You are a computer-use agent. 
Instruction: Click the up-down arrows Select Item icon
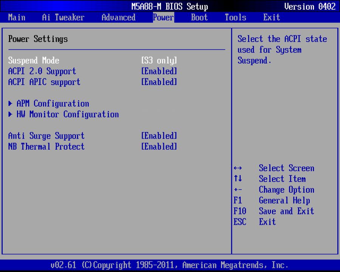click(x=238, y=179)
